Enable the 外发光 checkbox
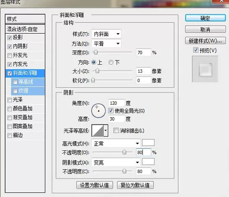Image resolution: width=229 pixels, height=197 pixels. 10,55
